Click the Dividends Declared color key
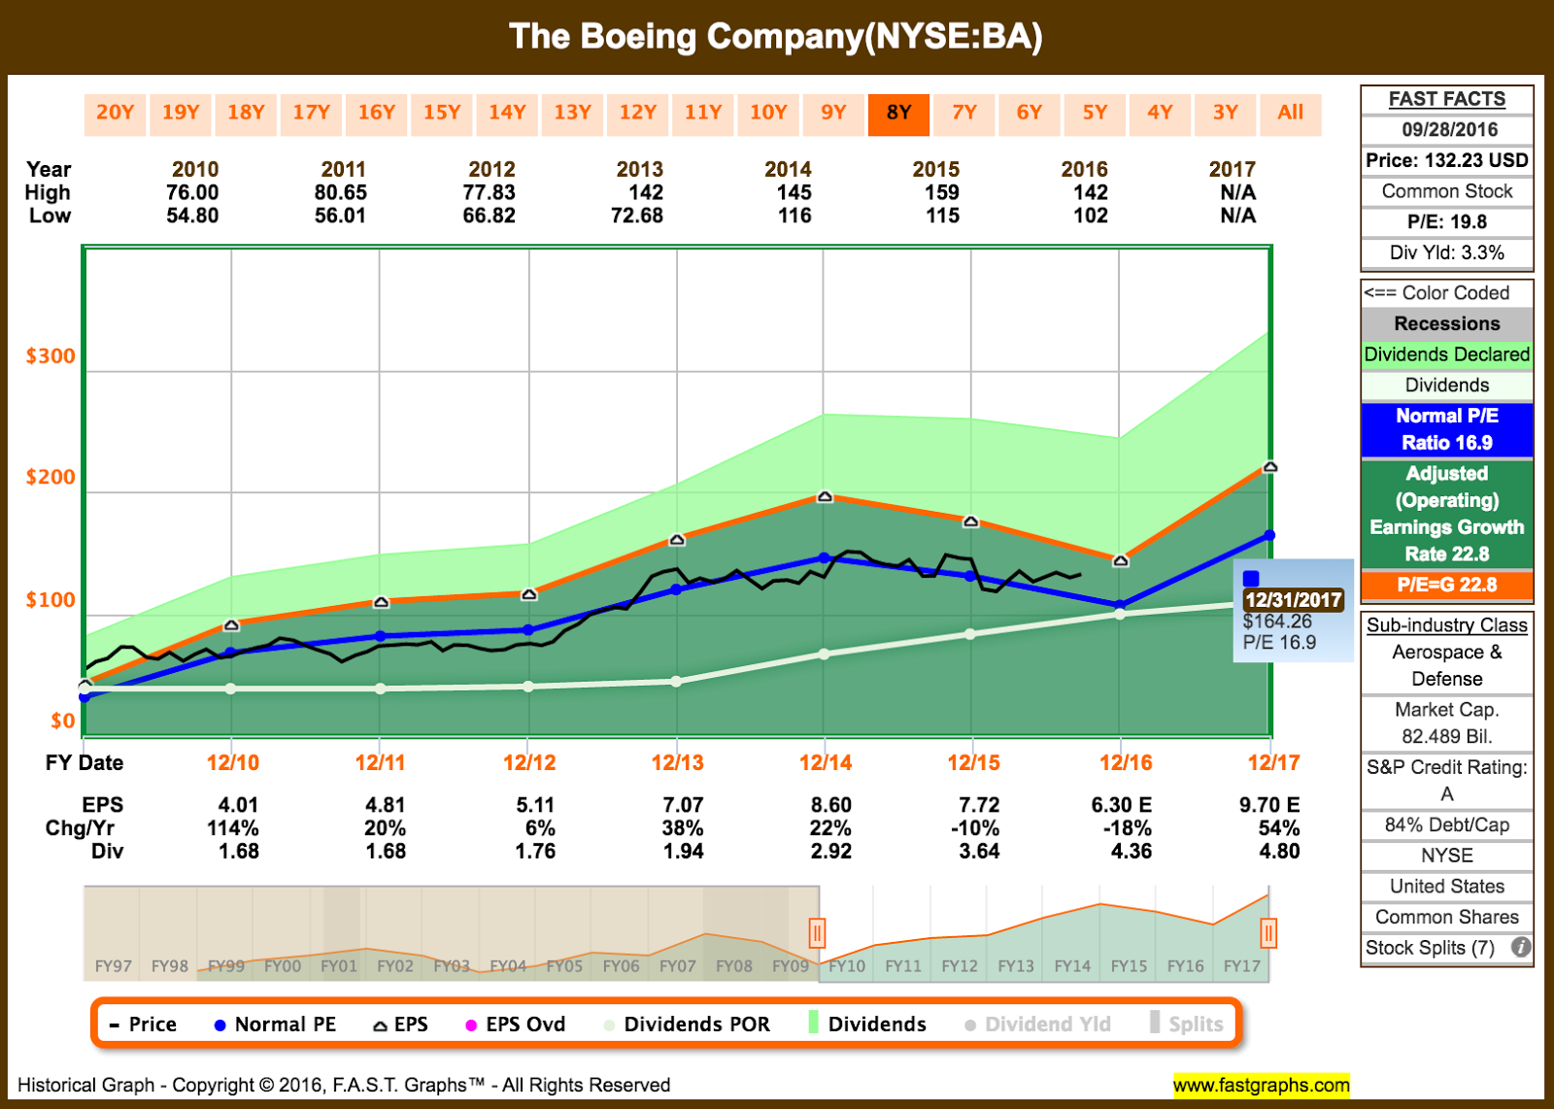Image resolution: width=1554 pixels, height=1109 pixels. [x=1447, y=354]
